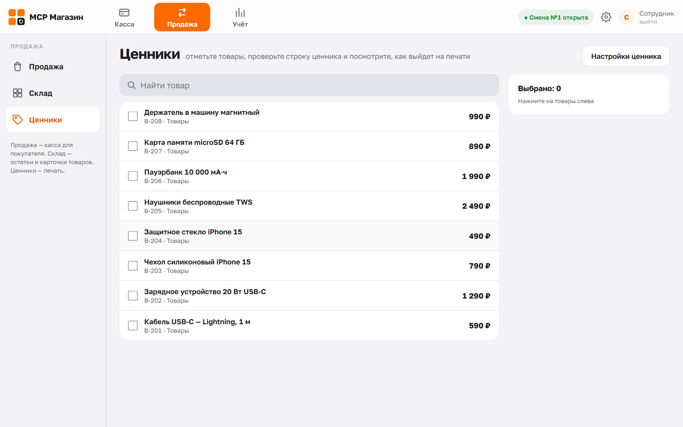Click the 2 490 ₽ price of Наушники
The height and width of the screenshot is (427, 683).
(x=476, y=206)
